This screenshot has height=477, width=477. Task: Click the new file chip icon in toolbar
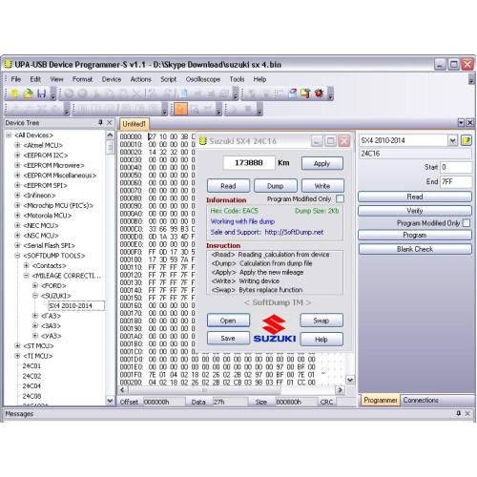[x=14, y=93]
